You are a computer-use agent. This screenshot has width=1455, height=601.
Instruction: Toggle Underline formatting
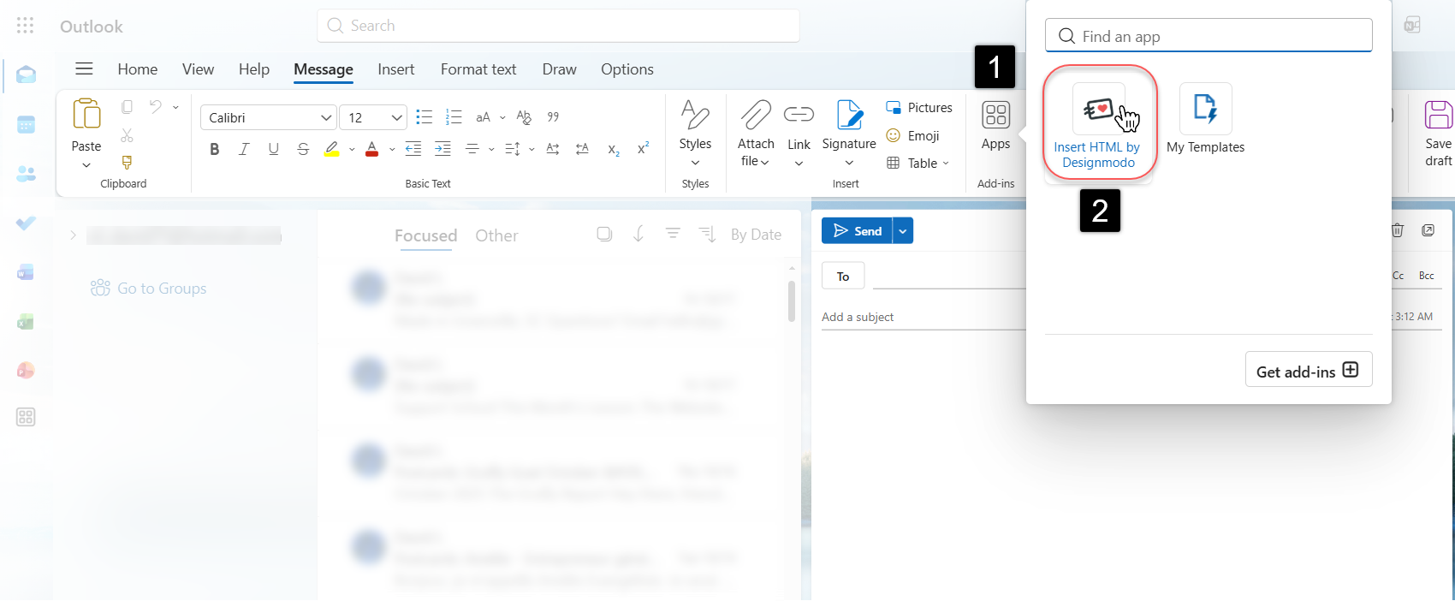tap(273, 149)
